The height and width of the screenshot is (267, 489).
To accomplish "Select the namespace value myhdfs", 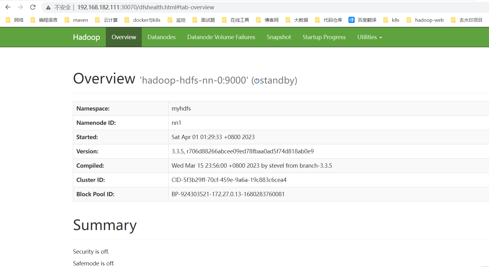I will (x=181, y=108).
